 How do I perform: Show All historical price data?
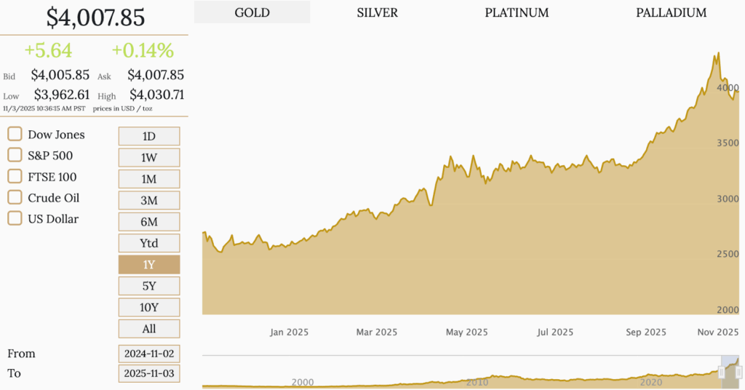[x=149, y=329]
